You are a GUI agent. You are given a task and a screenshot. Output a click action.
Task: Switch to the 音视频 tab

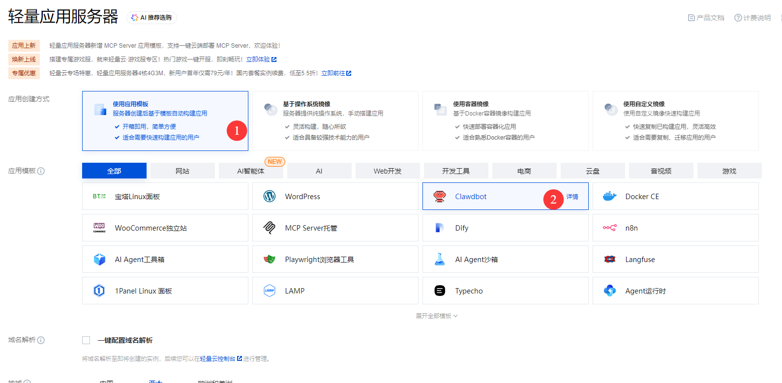point(661,171)
